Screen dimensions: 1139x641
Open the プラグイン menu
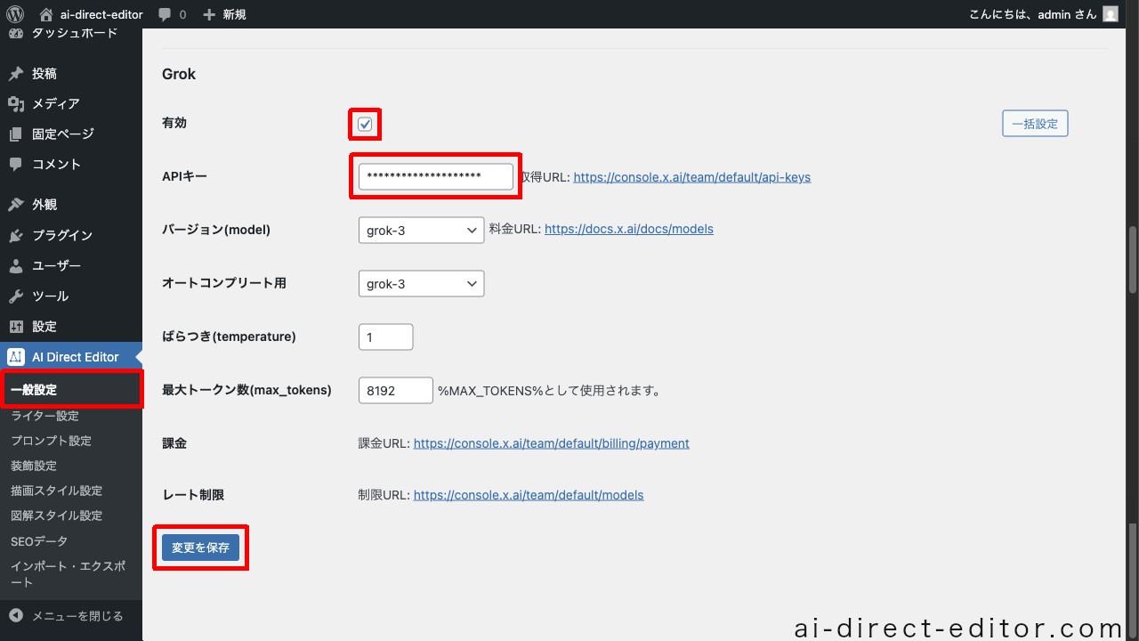pyautogui.click(x=71, y=235)
